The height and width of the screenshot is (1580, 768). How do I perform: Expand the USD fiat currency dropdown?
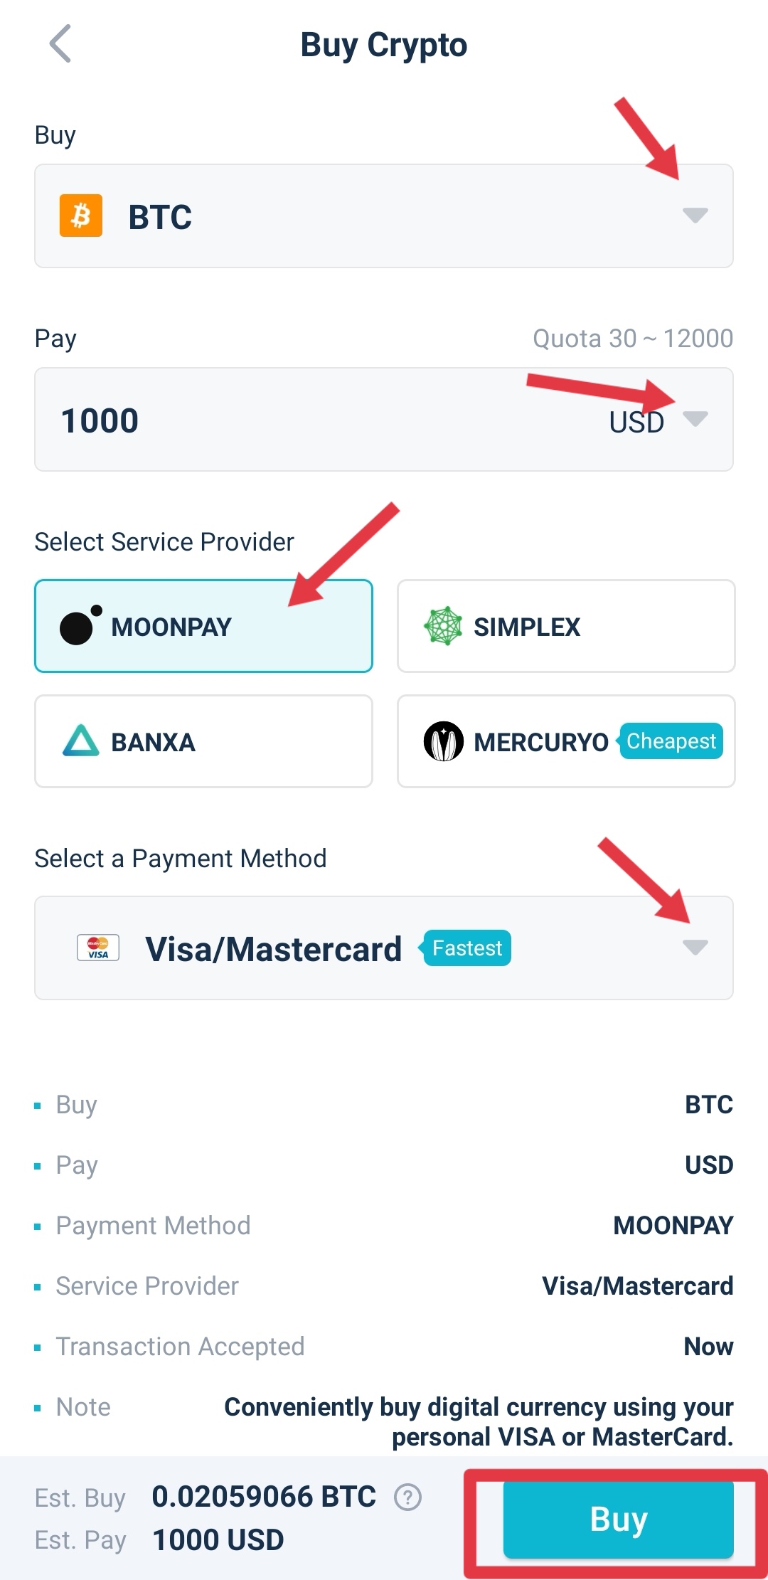[x=695, y=420]
